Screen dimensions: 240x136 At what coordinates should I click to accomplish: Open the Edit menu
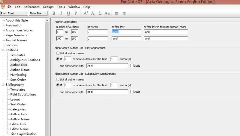17,7
